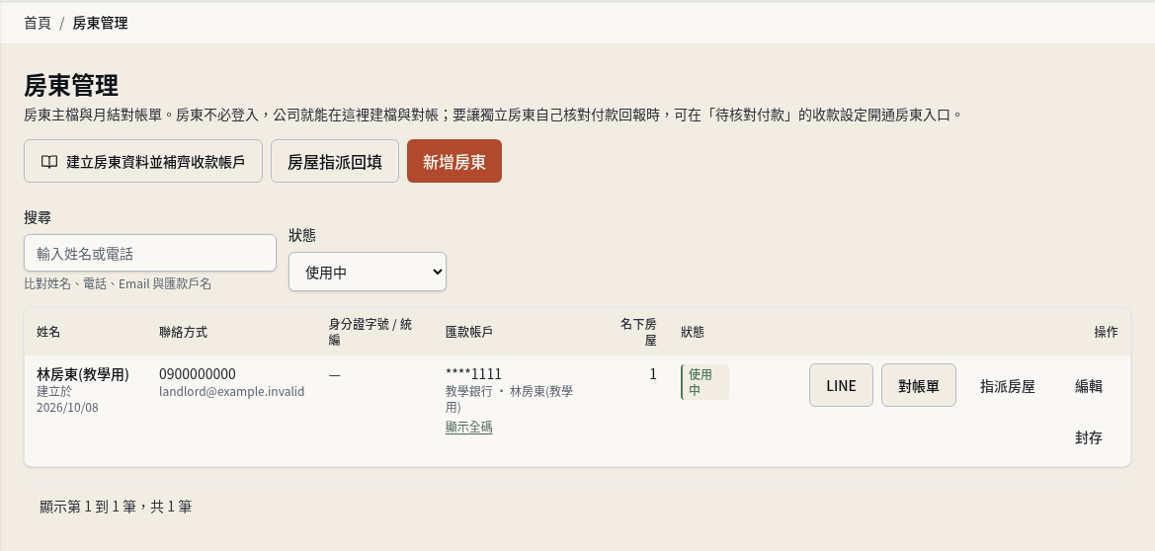
Task: Click the 狀態 column header in the table
Action: tap(693, 332)
